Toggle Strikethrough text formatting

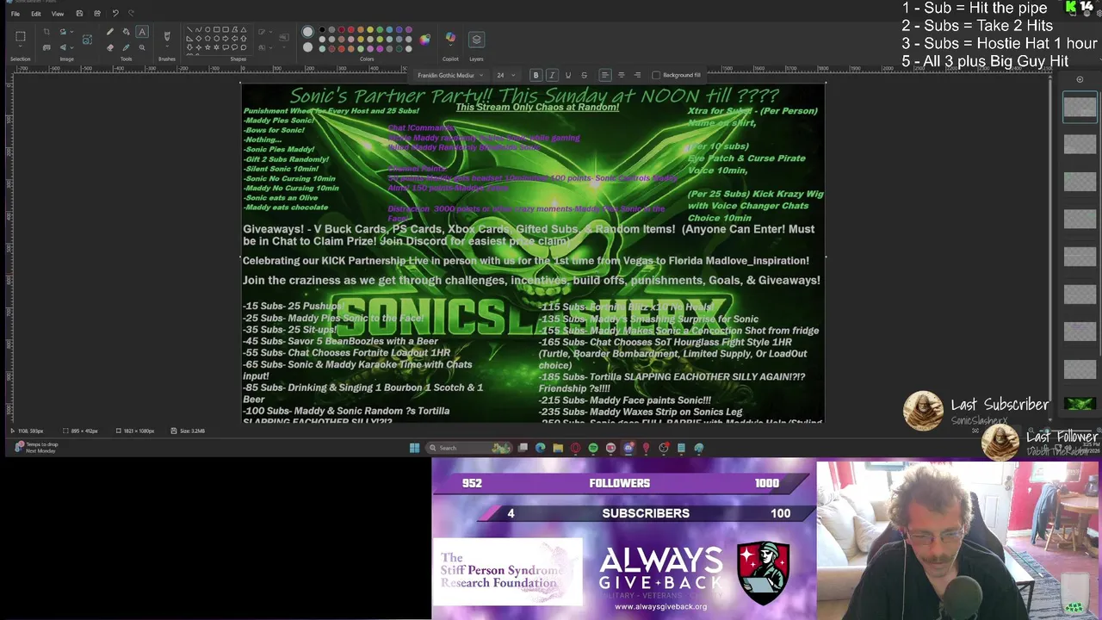[584, 75]
